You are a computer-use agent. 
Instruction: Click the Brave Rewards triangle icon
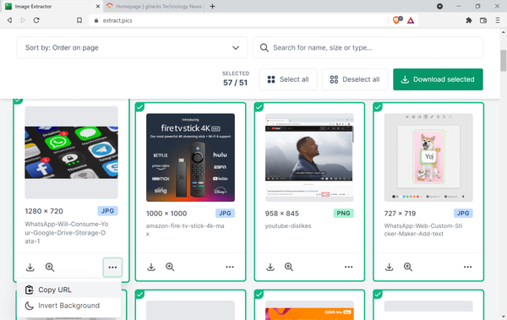point(411,20)
